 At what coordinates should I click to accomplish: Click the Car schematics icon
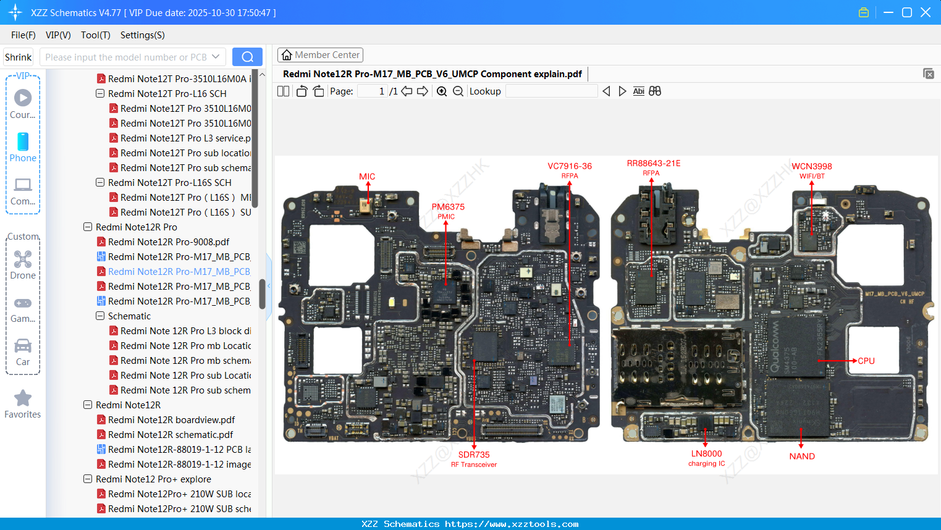coord(22,346)
